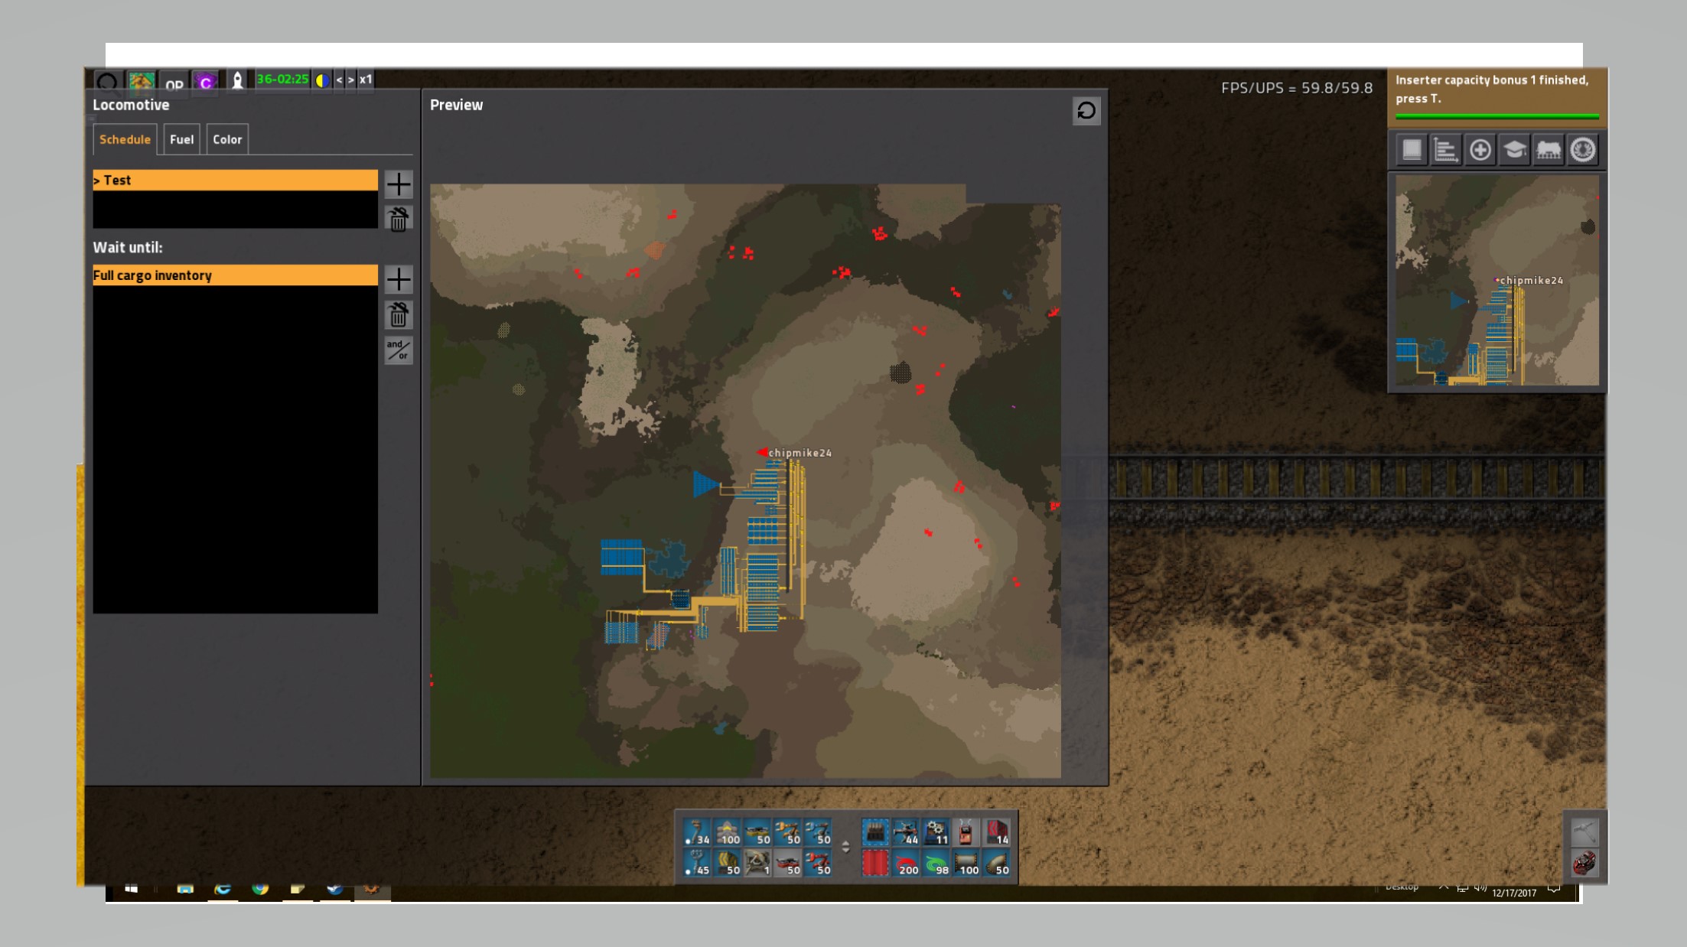Select the electric pole slot with 34

click(x=698, y=832)
